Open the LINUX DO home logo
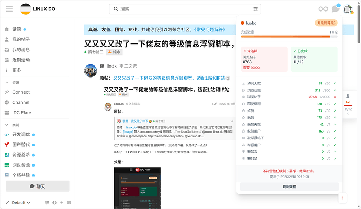The width and height of the screenshot is (361, 209). 38,9
